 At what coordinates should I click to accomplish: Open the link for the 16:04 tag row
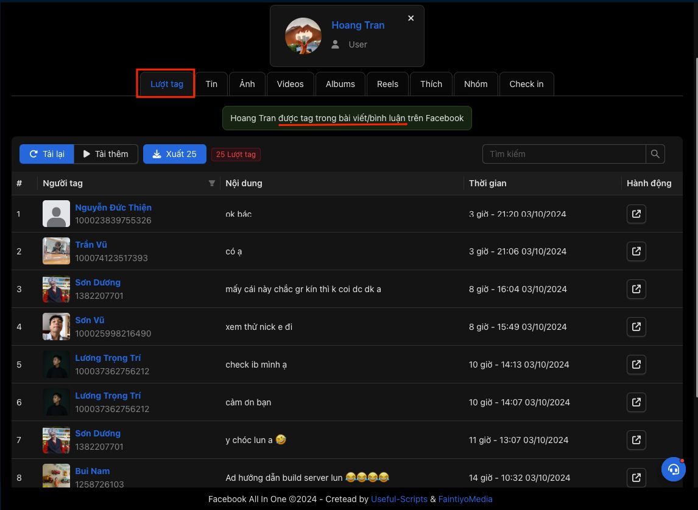coord(636,289)
